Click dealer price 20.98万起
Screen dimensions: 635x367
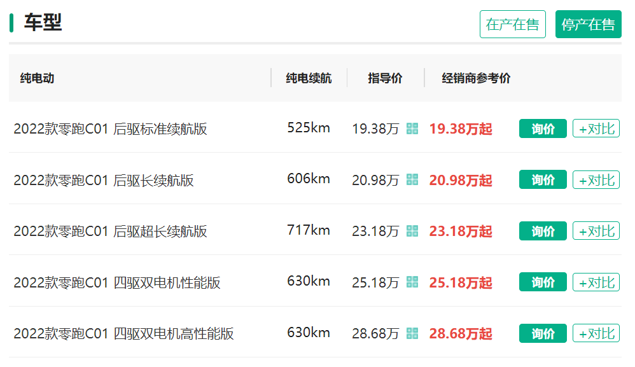click(x=461, y=180)
